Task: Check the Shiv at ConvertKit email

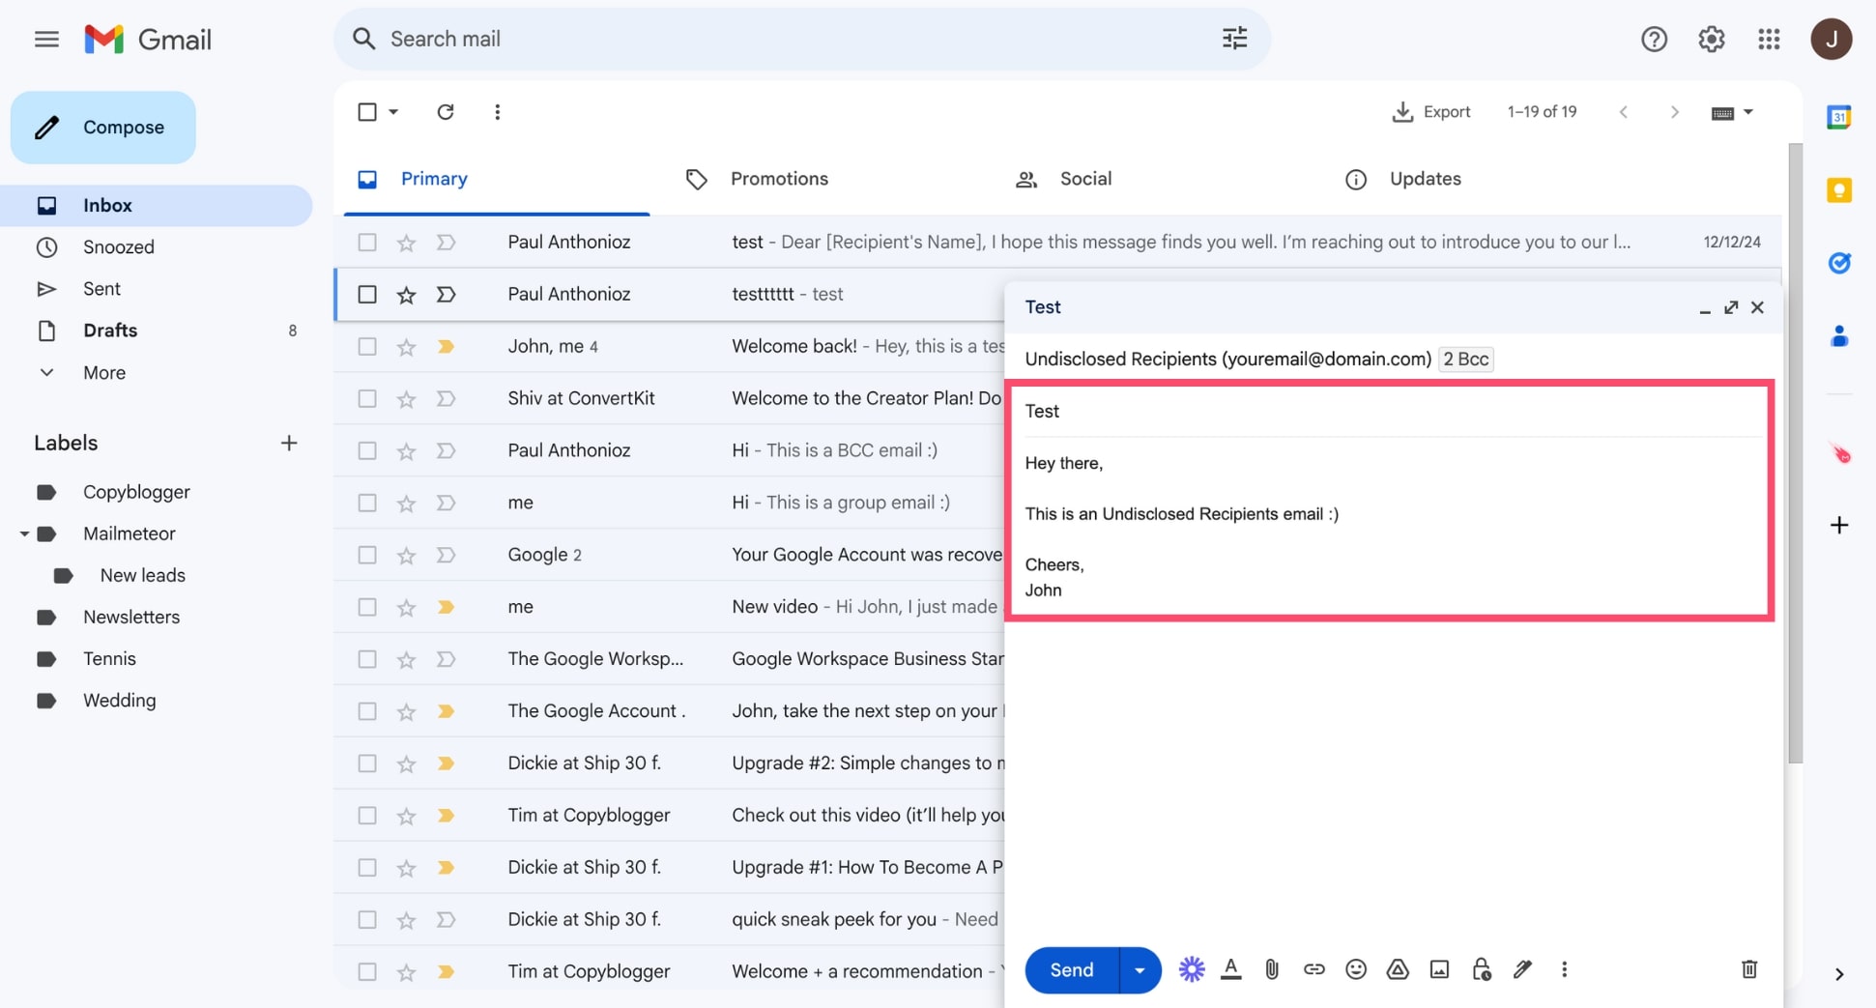Action: click(367, 398)
